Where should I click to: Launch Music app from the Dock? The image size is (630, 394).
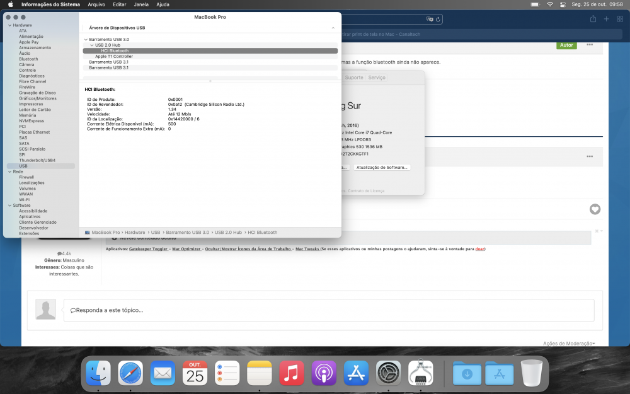[292, 373]
